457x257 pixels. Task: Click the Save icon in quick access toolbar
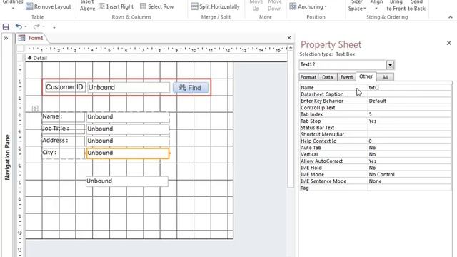click(6, 27)
